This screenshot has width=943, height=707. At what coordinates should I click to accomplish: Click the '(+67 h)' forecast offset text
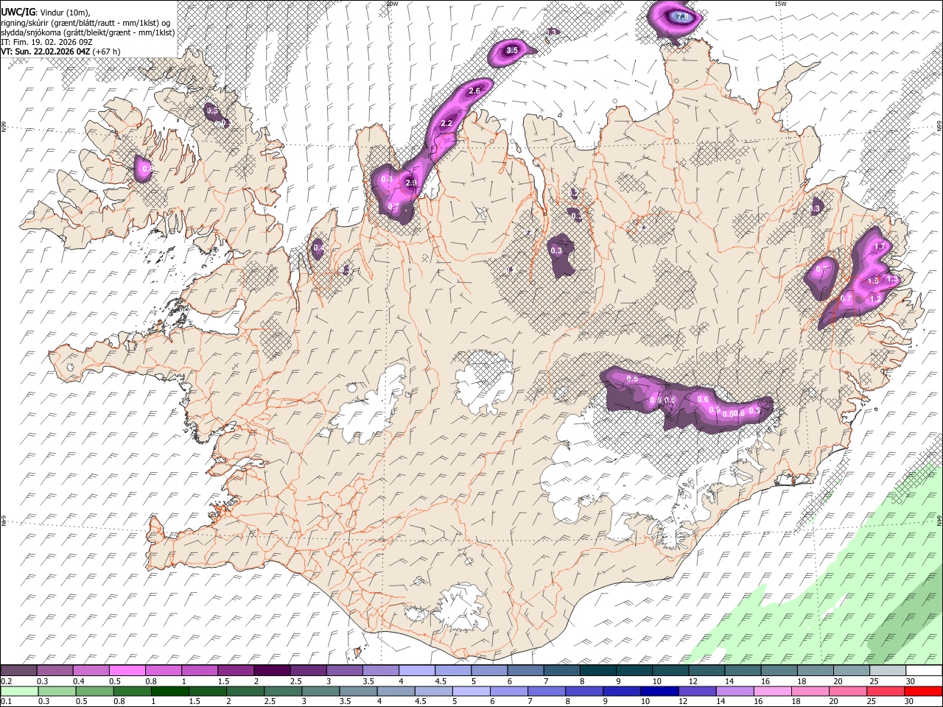pyautogui.click(x=107, y=52)
